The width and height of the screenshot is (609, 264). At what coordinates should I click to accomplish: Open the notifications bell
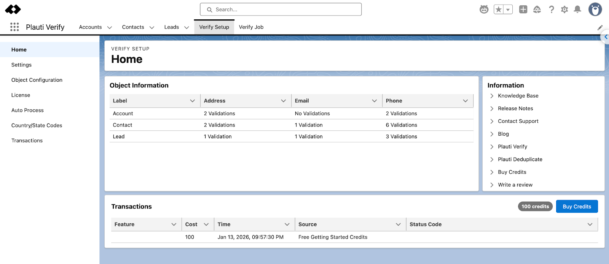click(577, 9)
